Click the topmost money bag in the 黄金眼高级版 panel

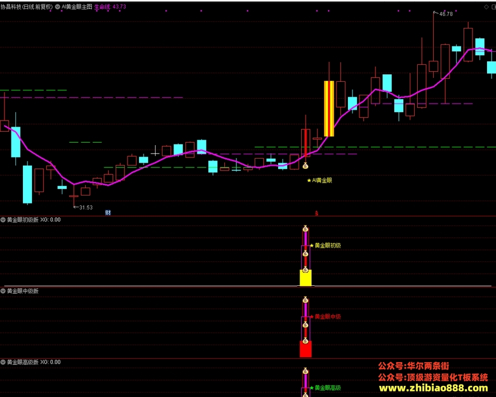pos(305,371)
